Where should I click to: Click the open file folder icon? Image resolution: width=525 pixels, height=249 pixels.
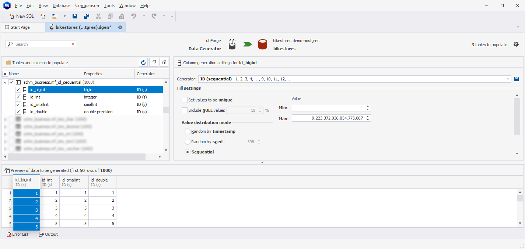(x=55, y=16)
